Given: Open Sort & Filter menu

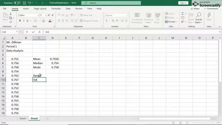Looking at the screenshot, I should coord(190,18).
